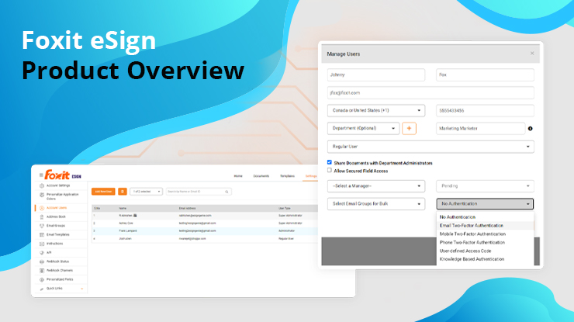Click the orange plus icon beside Department
This screenshot has height=322, width=574.
coord(409,129)
